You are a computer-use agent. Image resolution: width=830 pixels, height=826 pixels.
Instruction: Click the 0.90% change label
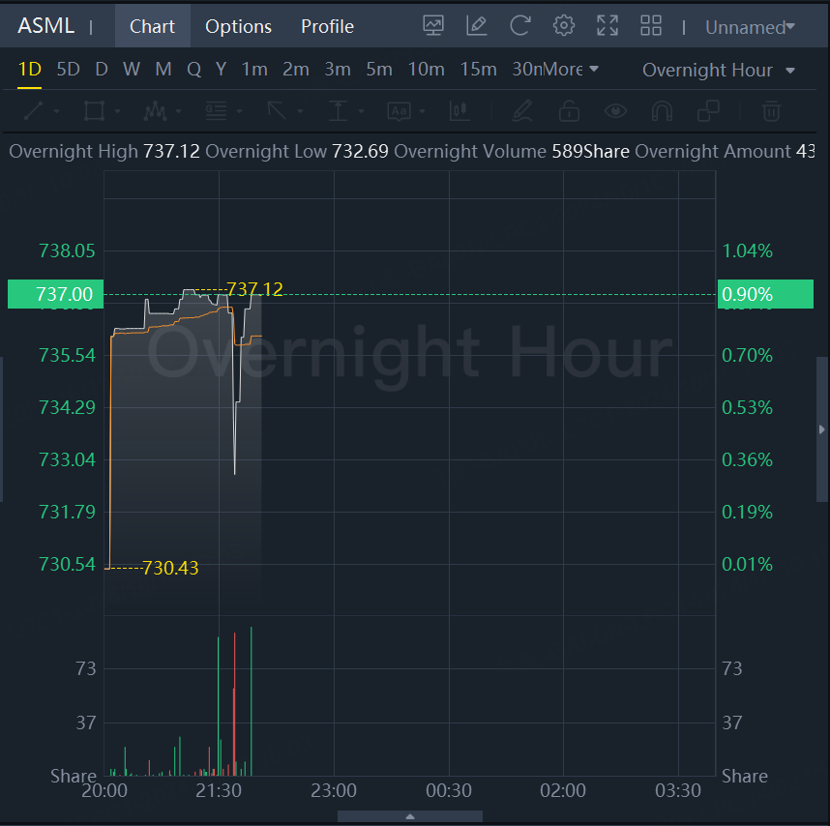[765, 294]
